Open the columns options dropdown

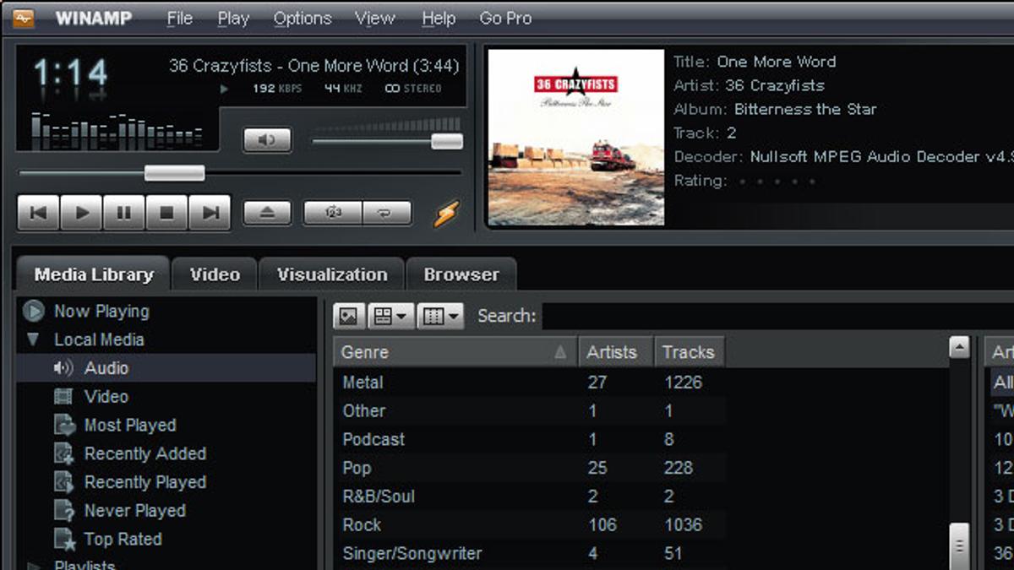point(441,316)
